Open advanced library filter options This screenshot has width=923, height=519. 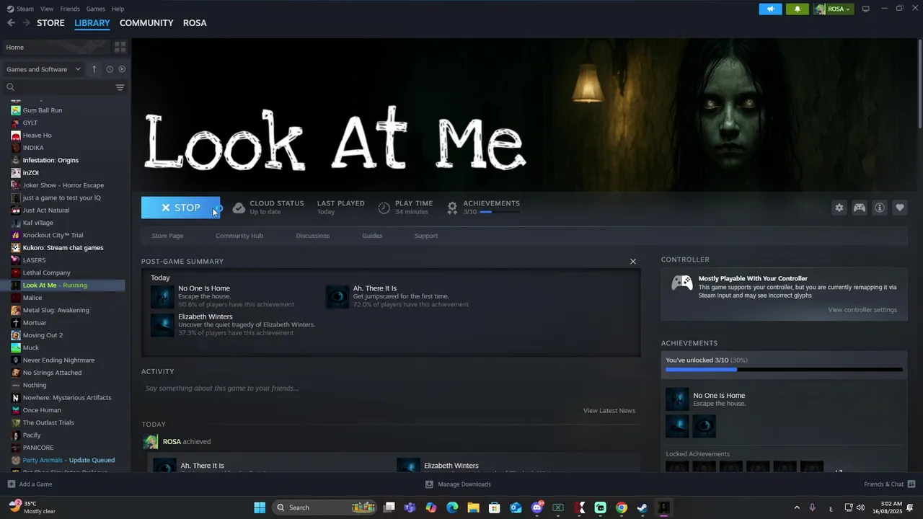[120, 87]
